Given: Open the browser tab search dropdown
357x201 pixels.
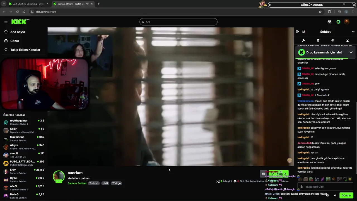Looking at the screenshot, I should coord(4,4).
